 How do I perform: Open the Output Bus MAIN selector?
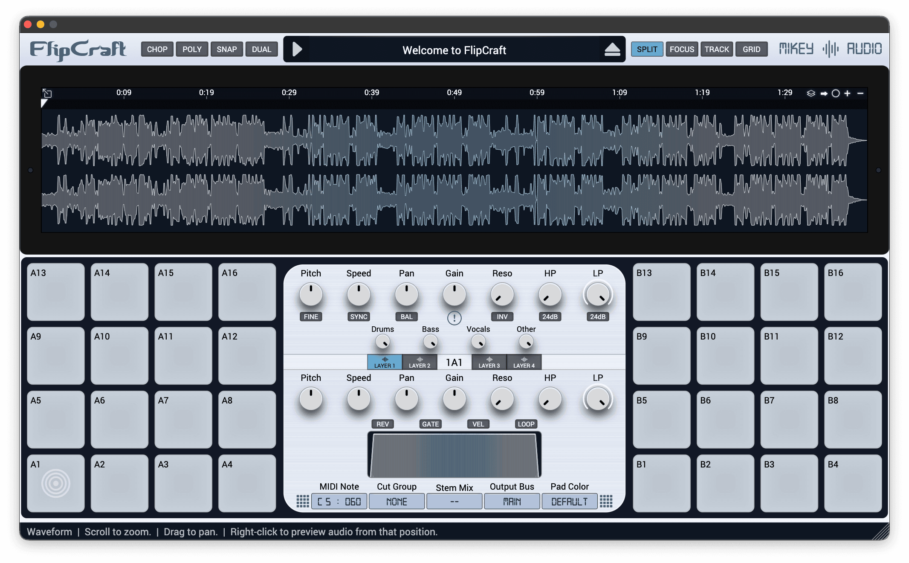[x=512, y=502]
